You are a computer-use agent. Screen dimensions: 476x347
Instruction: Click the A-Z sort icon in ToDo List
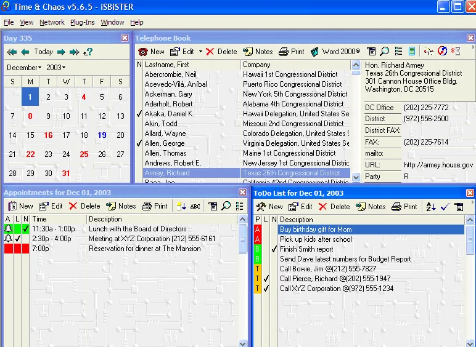431,207
